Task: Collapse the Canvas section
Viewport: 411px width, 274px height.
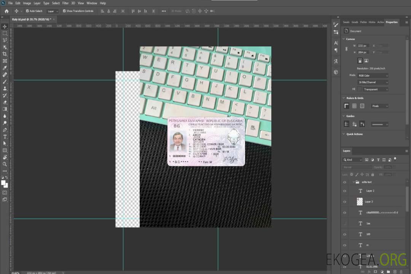Action: pos(344,39)
